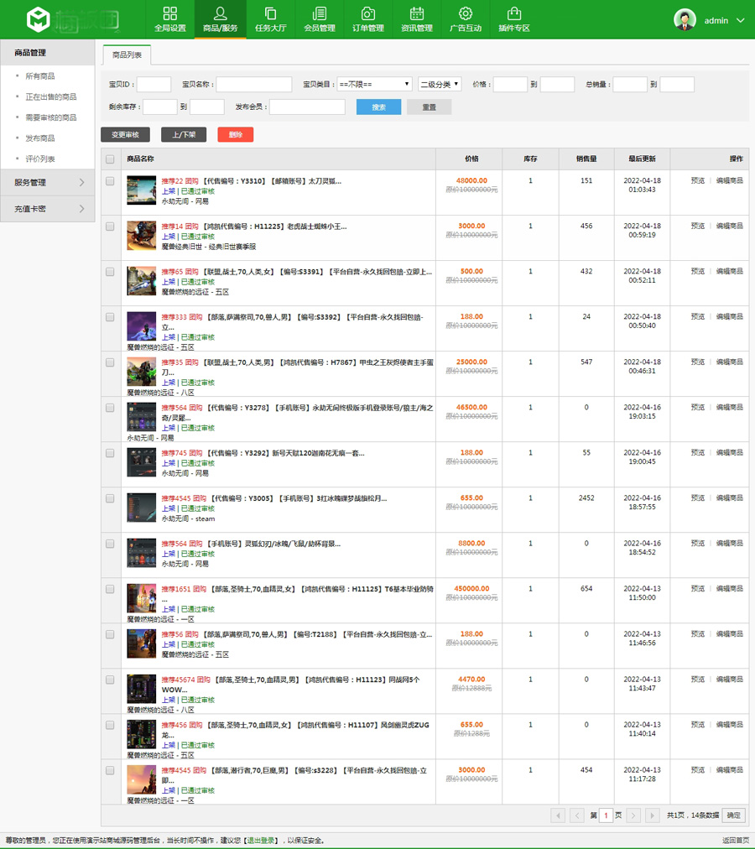Click the 宝贝名称 input field

[x=254, y=84]
